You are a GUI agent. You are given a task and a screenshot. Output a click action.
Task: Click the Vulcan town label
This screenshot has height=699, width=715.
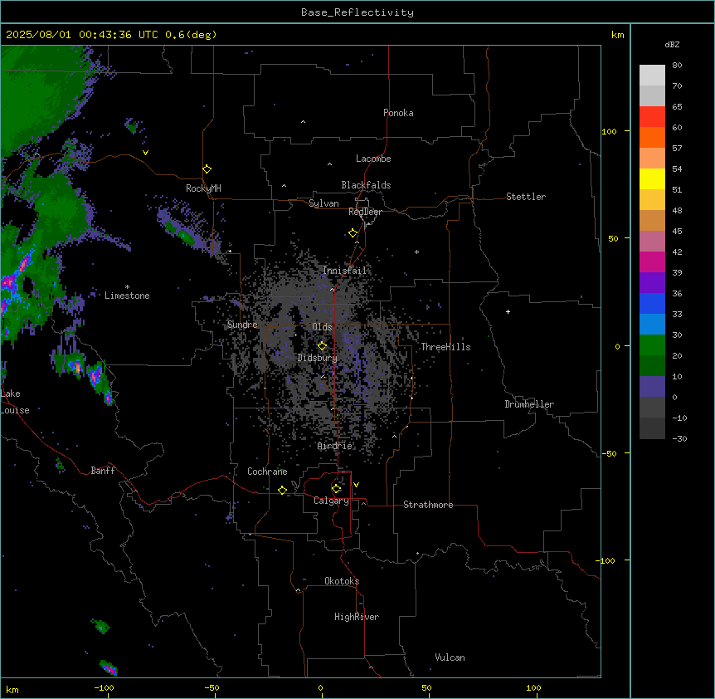coord(450,657)
